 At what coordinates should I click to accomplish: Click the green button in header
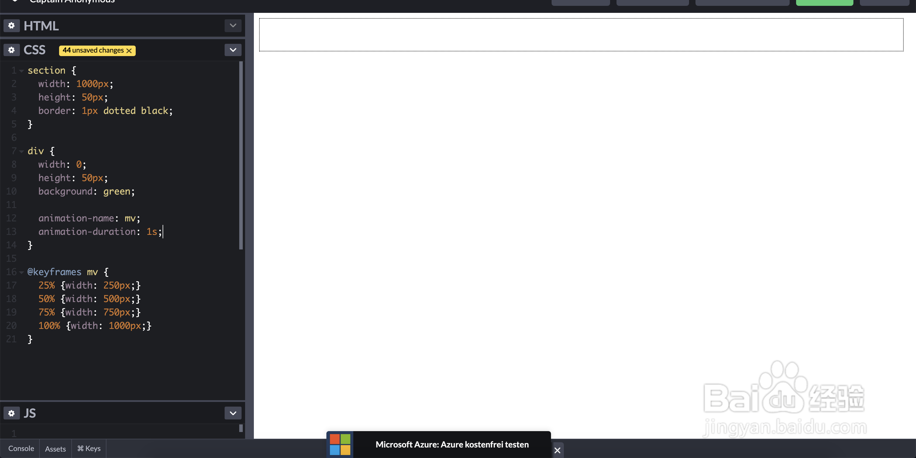click(x=824, y=3)
